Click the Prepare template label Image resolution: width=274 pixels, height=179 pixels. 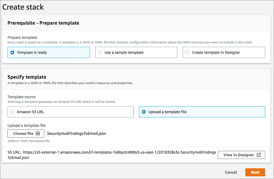coord(22,38)
